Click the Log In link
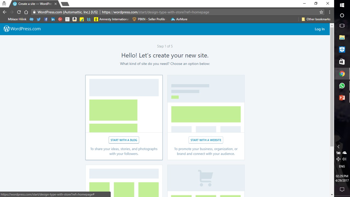Screen dimensions: 350x197 coord(319,29)
